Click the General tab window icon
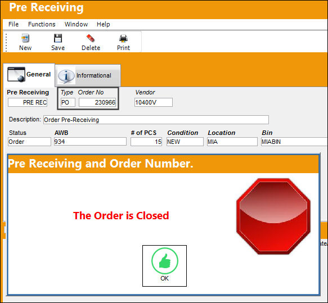Screen dimensions: 328x303 (x=16, y=74)
